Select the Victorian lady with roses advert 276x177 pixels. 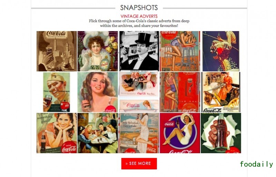(98, 51)
